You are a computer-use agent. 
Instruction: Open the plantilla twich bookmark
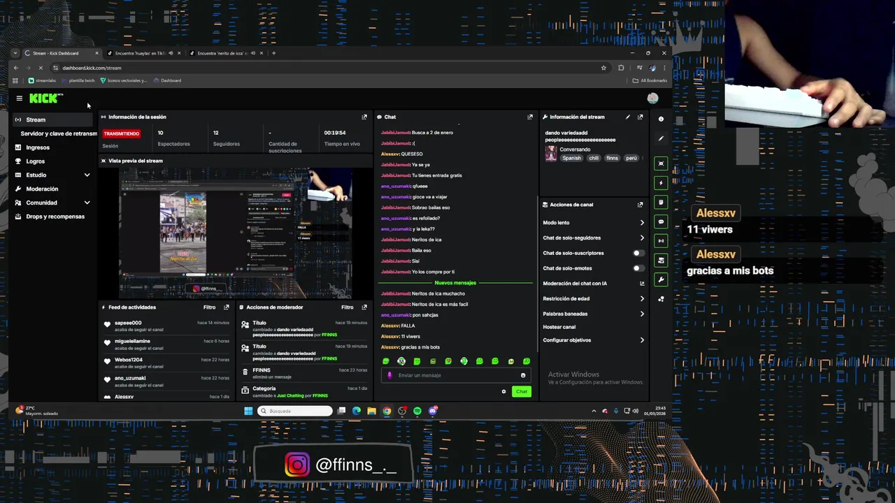[x=78, y=80]
